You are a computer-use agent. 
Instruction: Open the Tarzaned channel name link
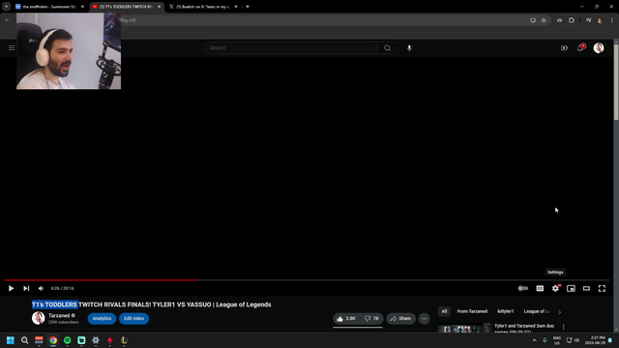click(x=59, y=315)
